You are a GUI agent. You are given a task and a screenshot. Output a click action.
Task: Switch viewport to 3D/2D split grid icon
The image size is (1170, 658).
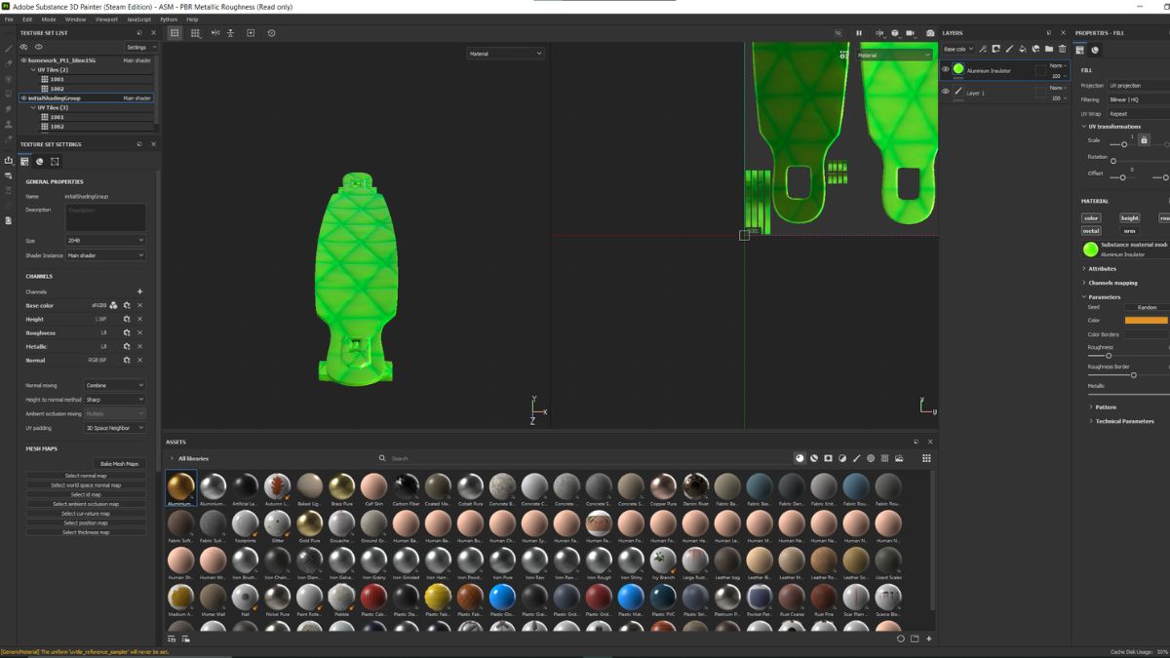195,33
